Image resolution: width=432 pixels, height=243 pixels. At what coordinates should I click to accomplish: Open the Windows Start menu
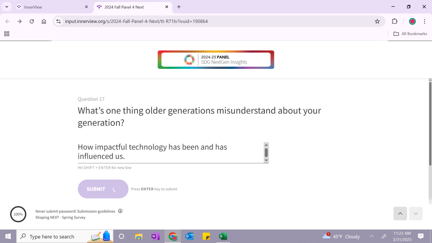[x=8, y=236]
